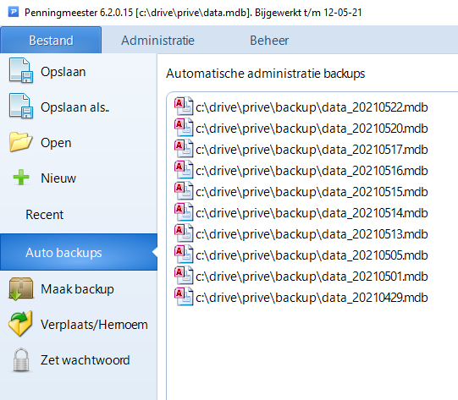Click file icon of data_20210505.mdb
Image resolution: width=458 pixels, height=400 pixels.
[184, 254]
